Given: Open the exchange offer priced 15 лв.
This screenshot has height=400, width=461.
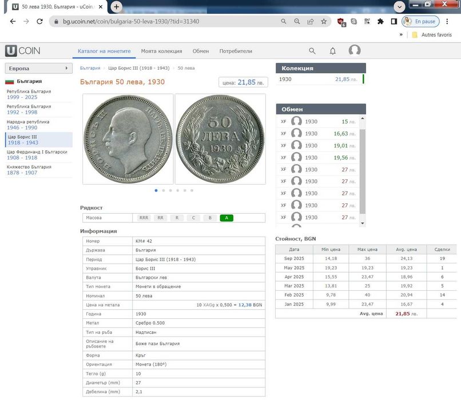Looking at the screenshot, I should (318, 121).
